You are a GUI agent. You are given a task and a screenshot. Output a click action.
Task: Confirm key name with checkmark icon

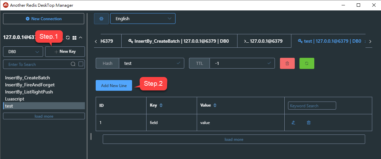[x=178, y=63]
